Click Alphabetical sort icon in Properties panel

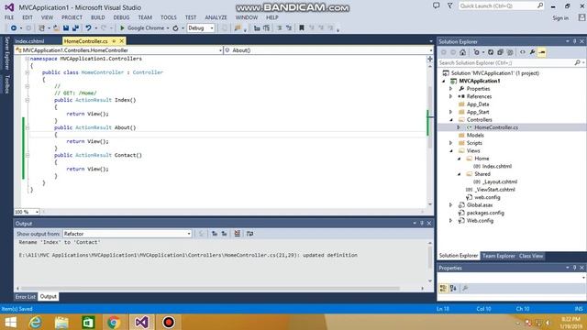453,288
